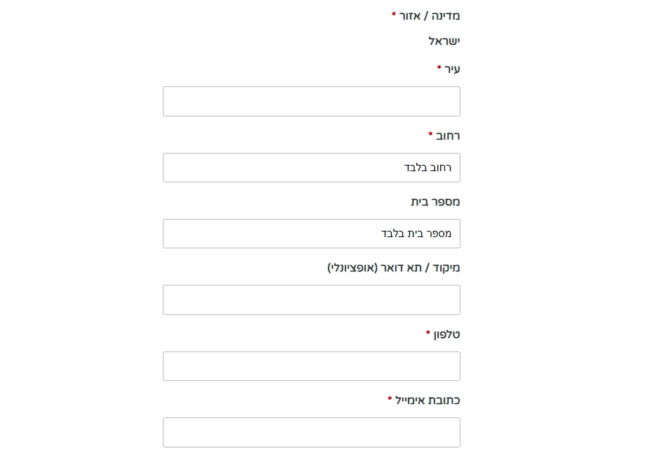This screenshot has height=470, width=657.
Task: Click the 'מספר בית' house number label
Action: (435, 202)
